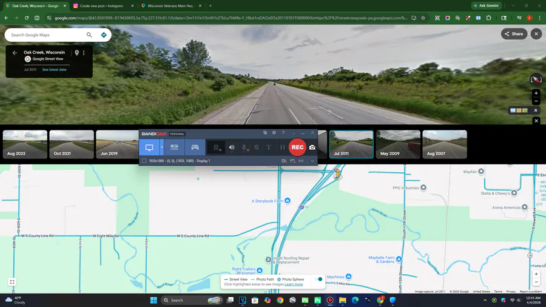Open the screen recording mode dropdown arrow
The width and height of the screenshot is (546, 307).
click(x=161, y=147)
